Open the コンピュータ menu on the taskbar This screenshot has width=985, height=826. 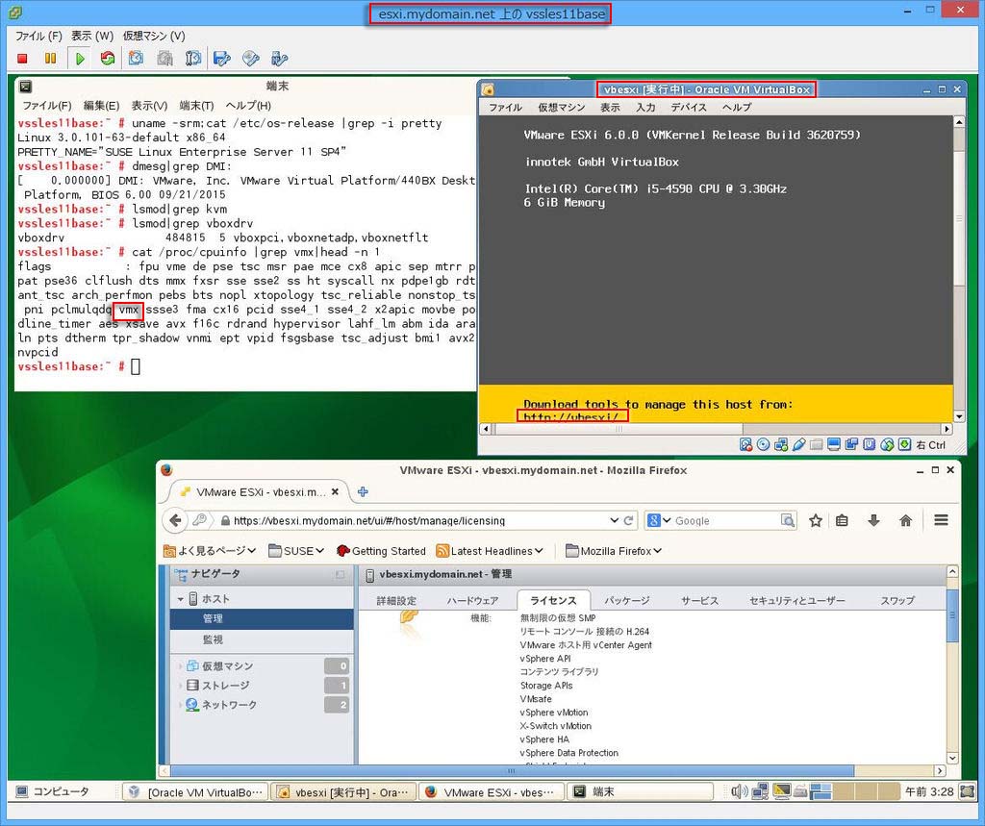pos(53,791)
